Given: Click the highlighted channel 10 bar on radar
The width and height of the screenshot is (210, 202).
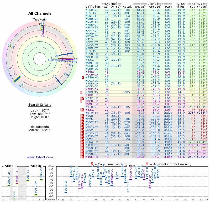Looking at the screenshot, I should (17, 78).
